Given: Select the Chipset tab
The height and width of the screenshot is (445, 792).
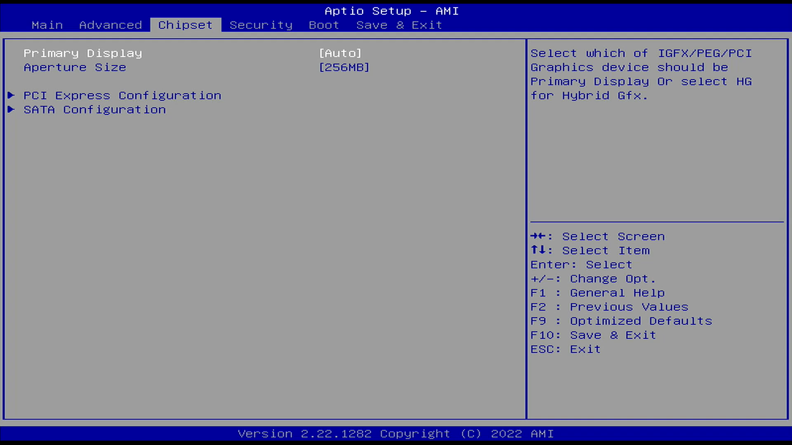Looking at the screenshot, I should pyautogui.click(x=185, y=25).
